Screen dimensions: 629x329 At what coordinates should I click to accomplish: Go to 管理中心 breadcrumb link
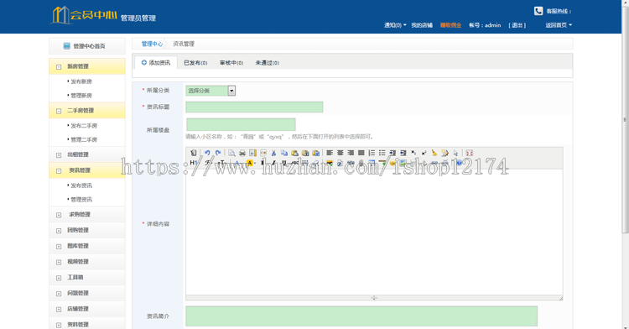[x=152, y=44]
